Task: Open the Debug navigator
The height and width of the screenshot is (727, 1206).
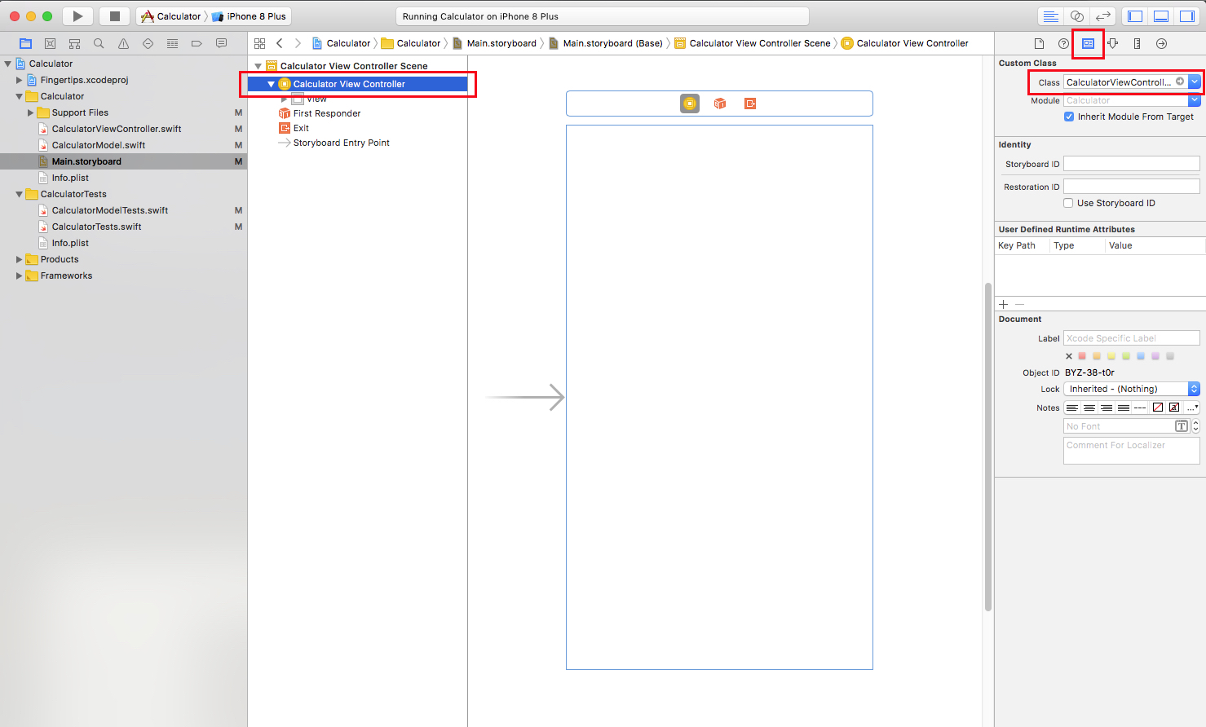Action: [x=172, y=43]
